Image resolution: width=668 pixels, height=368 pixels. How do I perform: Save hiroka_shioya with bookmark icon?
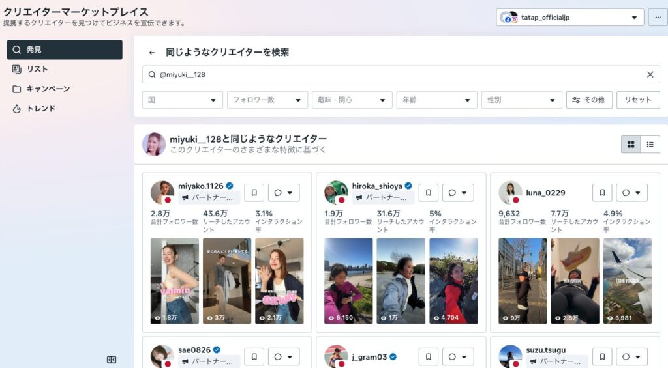pyautogui.click(x=428, y=193)
